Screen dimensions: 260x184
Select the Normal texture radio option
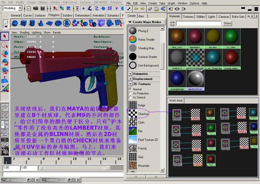coord(130,89)
